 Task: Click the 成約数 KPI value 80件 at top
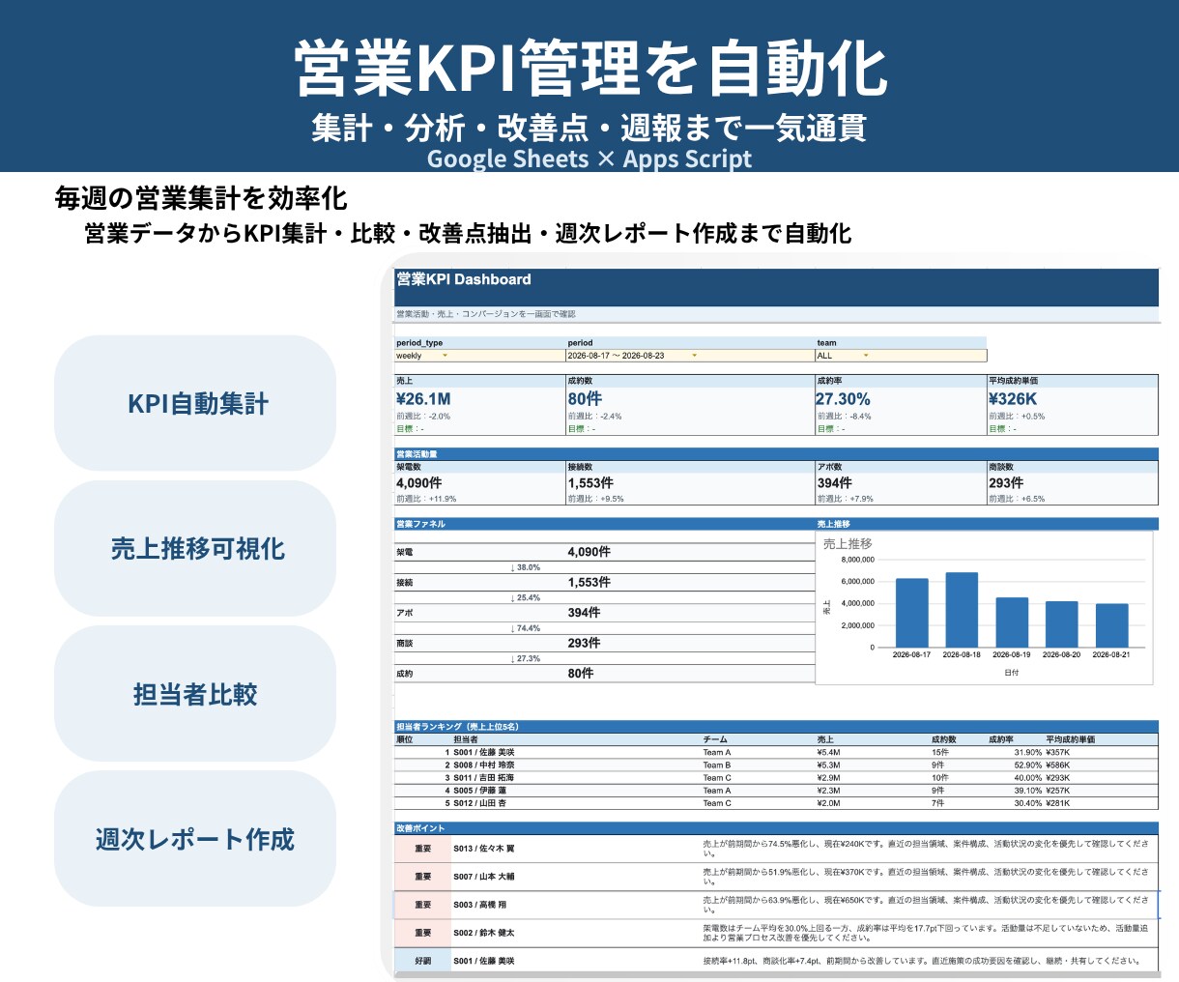(x=585, y=398)
